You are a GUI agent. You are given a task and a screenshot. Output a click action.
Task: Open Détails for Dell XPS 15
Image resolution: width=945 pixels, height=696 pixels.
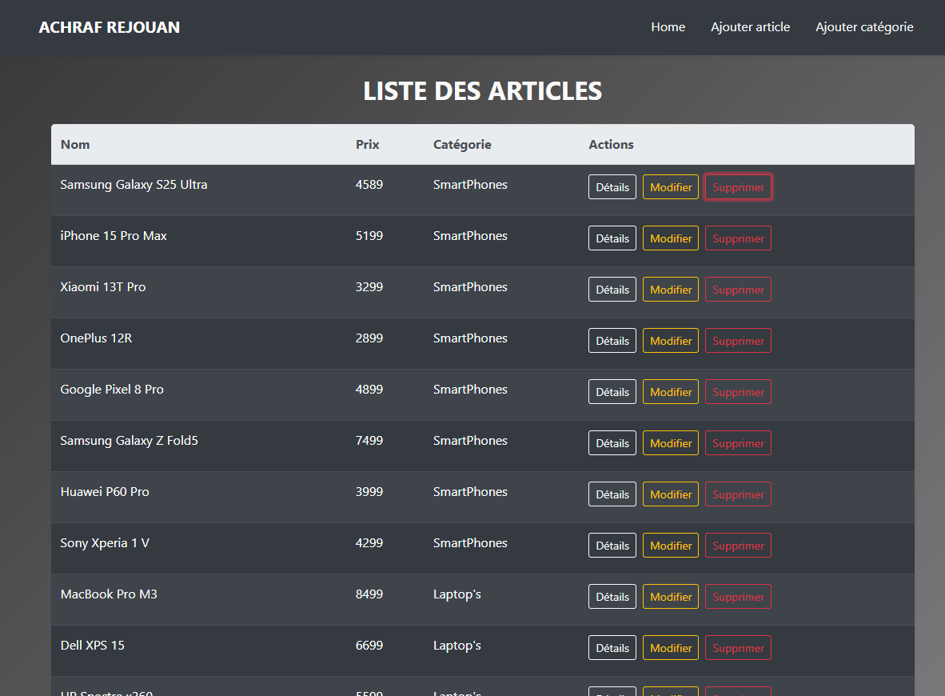(612, 648)
